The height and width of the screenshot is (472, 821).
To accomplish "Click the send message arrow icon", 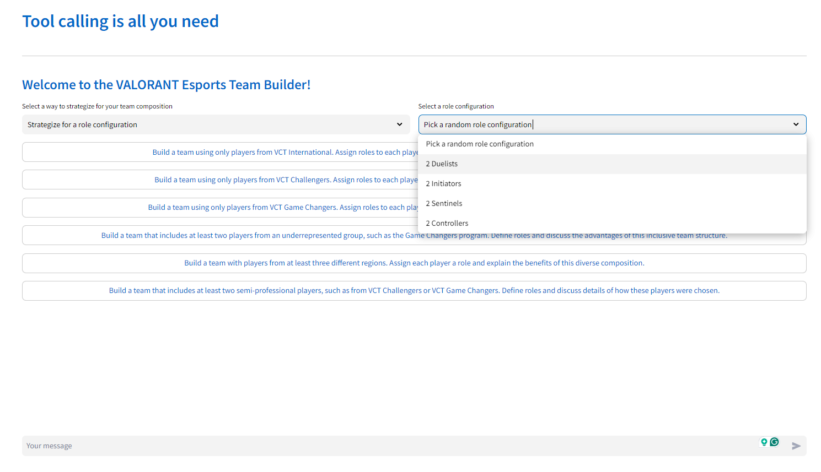I will (x=796, y=446).
